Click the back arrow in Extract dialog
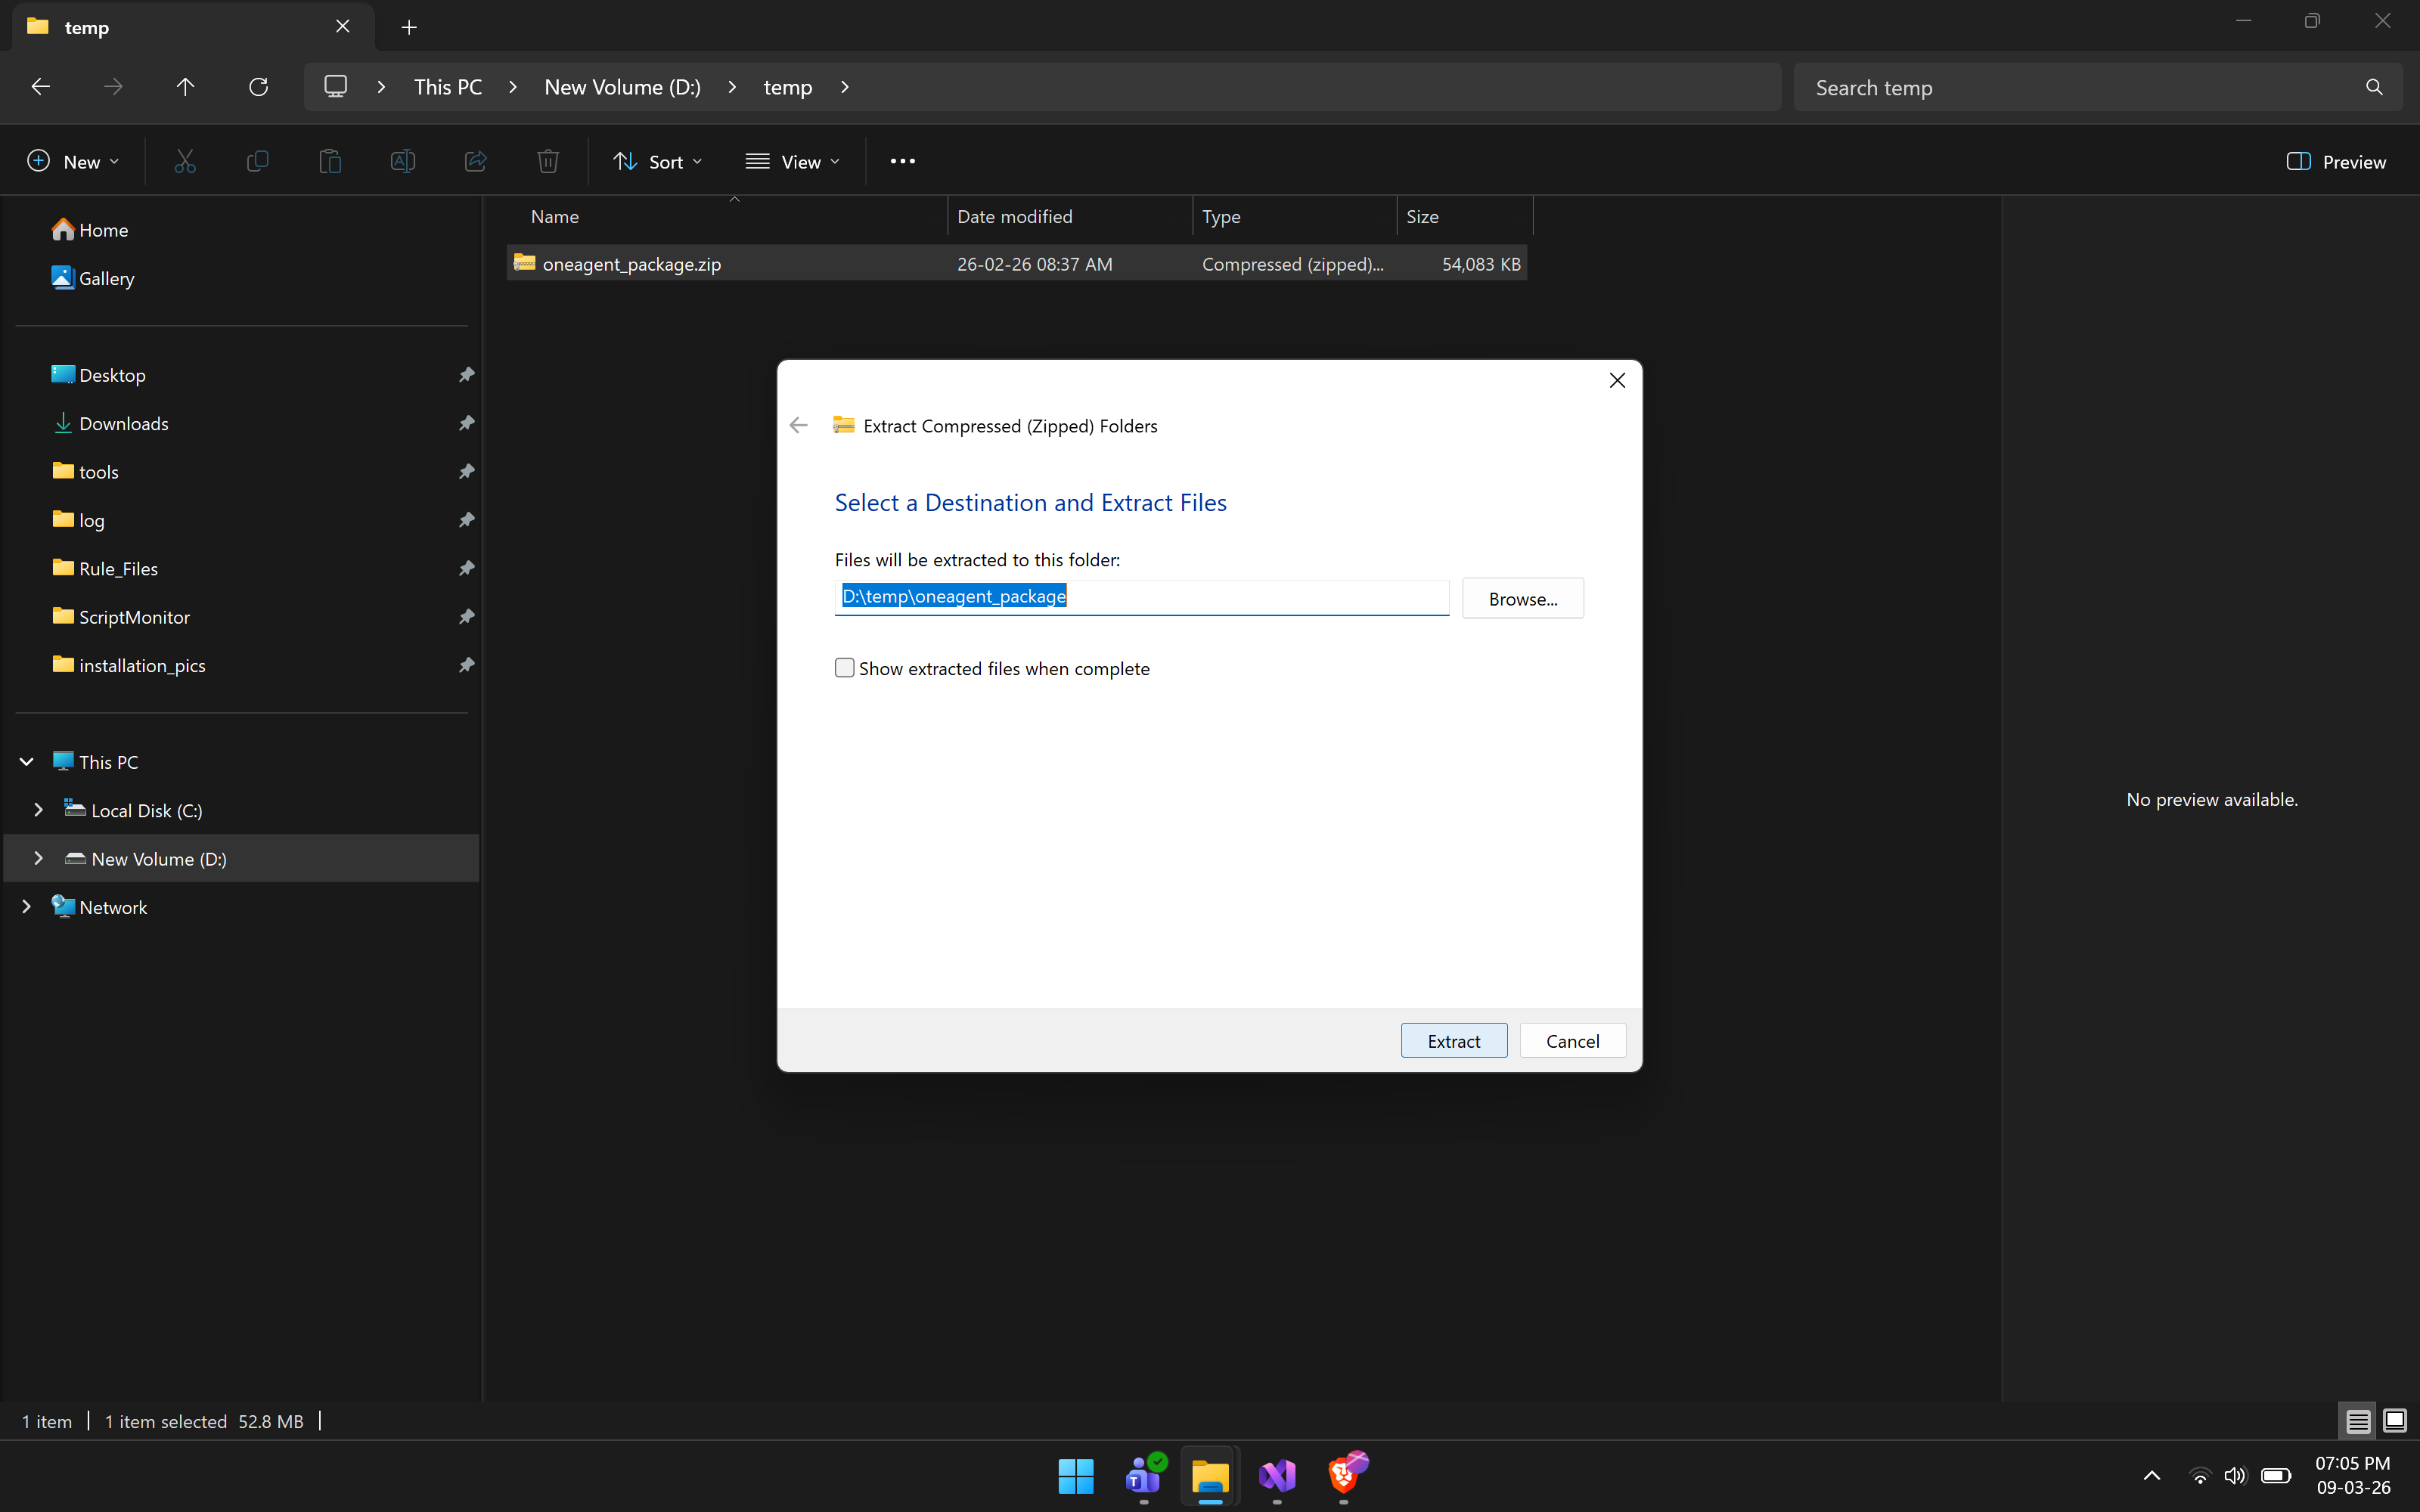The height and width of the screenshot is (1512, 2420). [798, 426]
